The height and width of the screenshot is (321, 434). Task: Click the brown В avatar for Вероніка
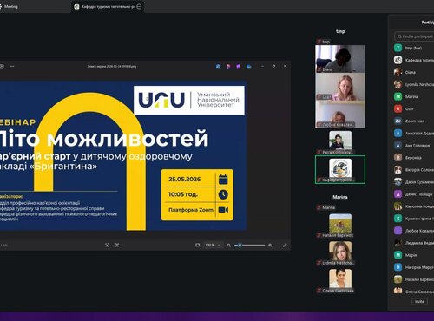click(398, 158)
